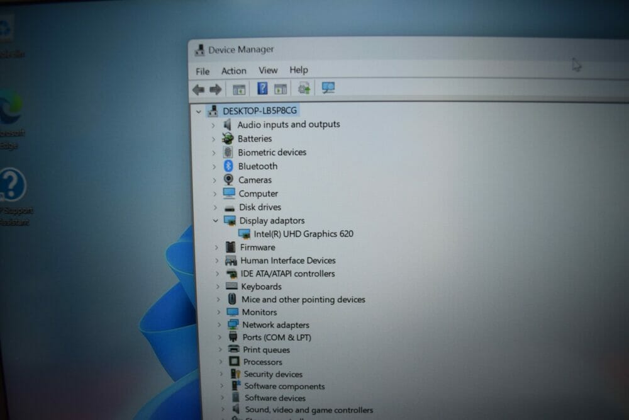Select the Display adaptors label
Viewport: 629px width, 420px height.
272,220
